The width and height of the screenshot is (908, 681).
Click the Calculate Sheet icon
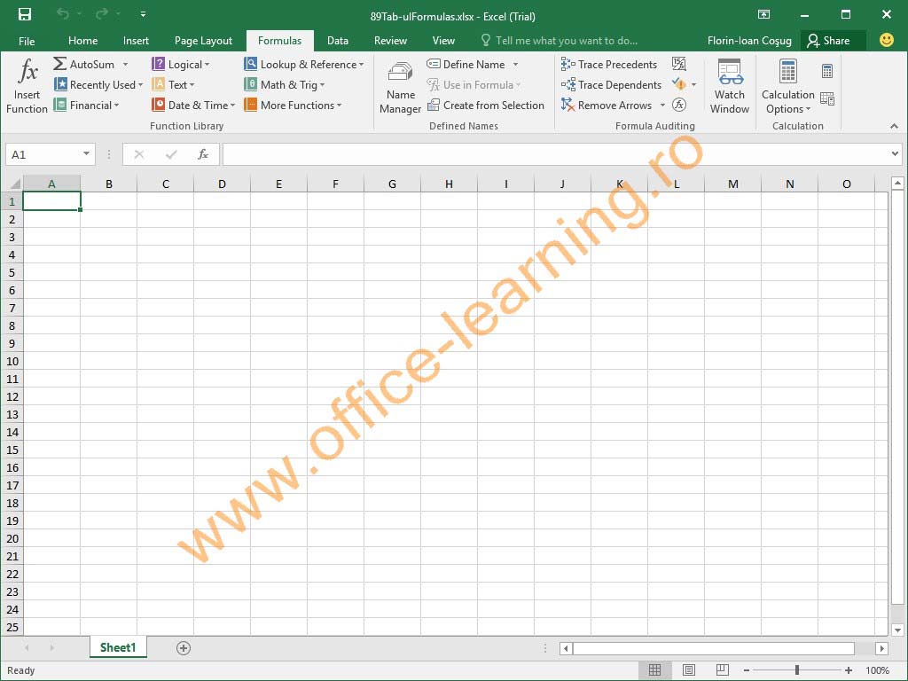click(x=827, y=99)
